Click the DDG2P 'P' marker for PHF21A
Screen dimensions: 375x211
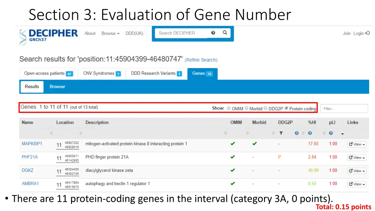coord(279,157)
